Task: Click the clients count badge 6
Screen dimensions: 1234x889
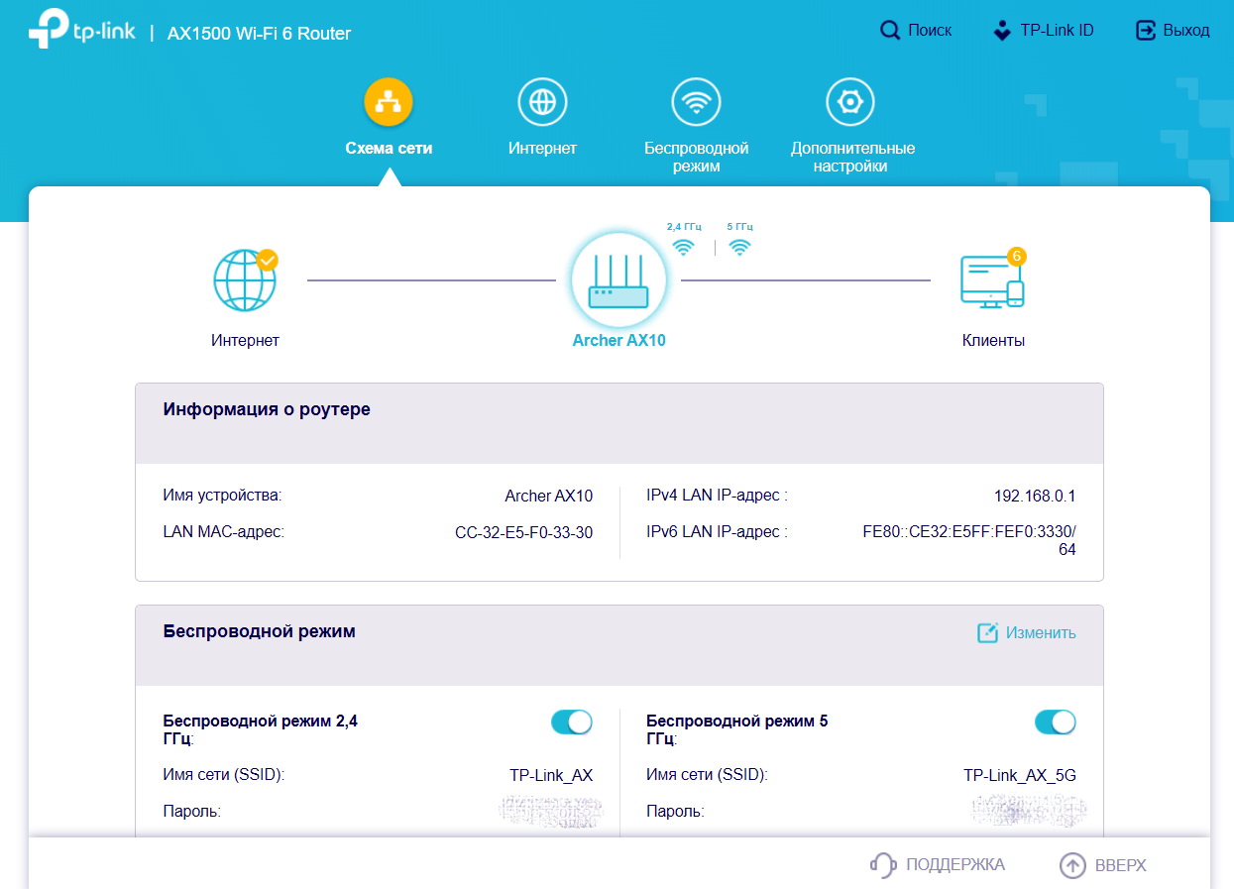Action: tap(1016, 256)
